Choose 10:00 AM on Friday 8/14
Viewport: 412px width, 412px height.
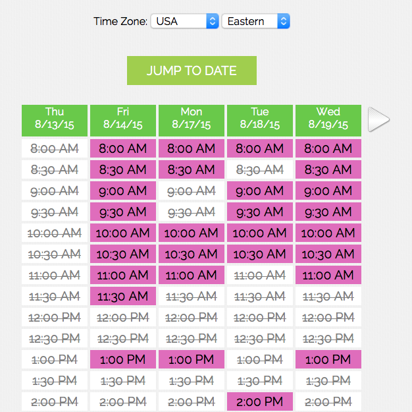123,233
